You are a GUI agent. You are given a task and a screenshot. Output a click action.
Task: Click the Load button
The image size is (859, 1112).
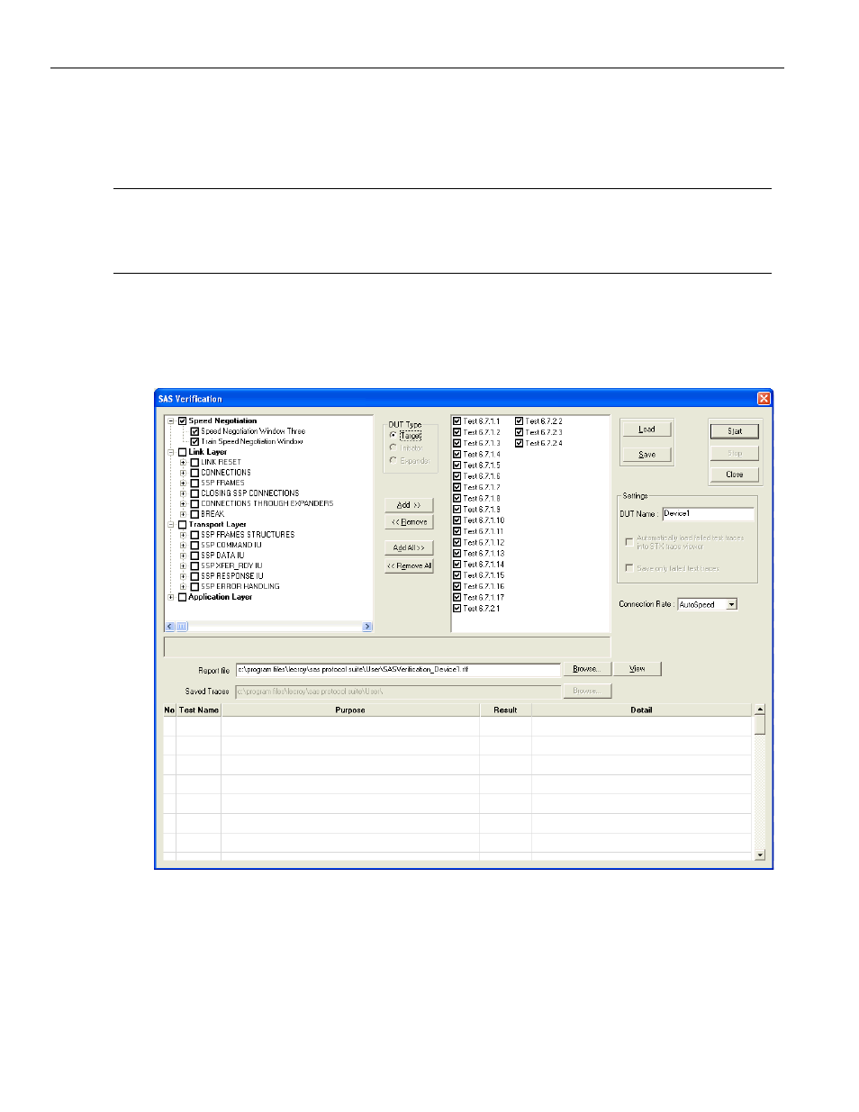pyautogui.click(x=647, y=429)
